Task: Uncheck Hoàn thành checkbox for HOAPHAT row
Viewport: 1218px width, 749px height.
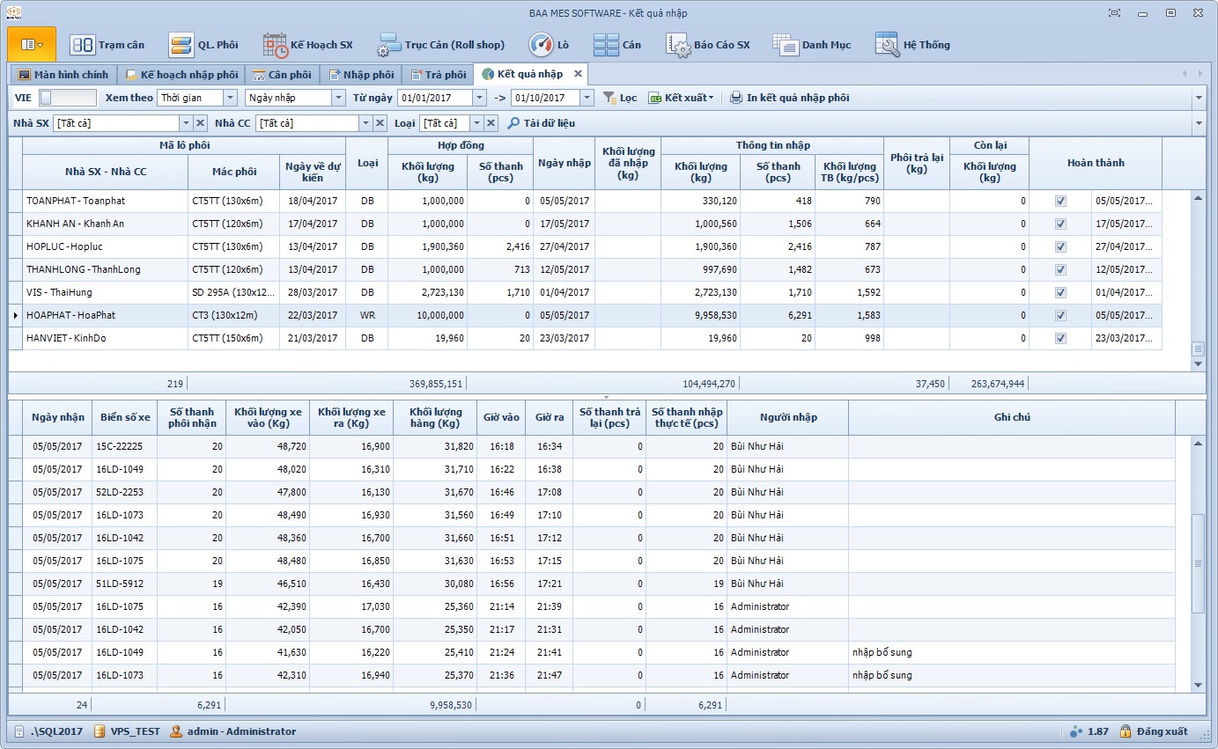Action: click(1060, 315)
